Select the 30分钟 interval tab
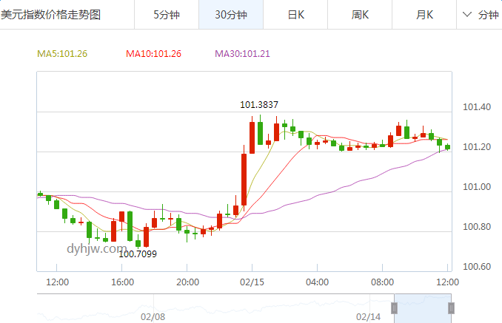This screenshot has height=323, width=502. 231,15
